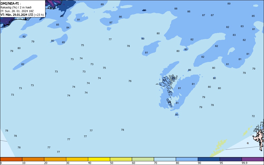
Task: Click the pale yellow 50–60 legend swatch
Action: (x=121, y=159)
